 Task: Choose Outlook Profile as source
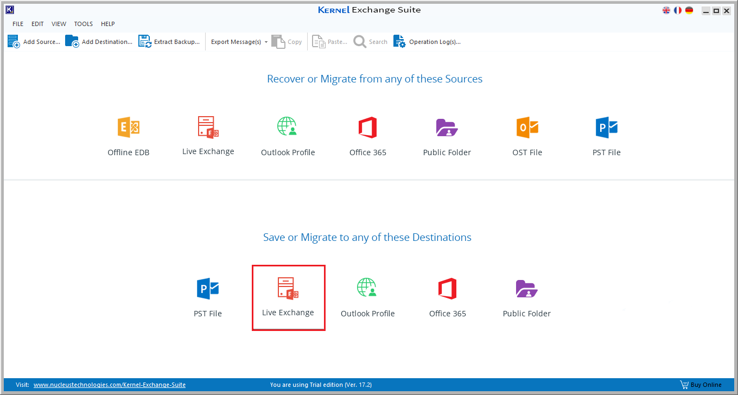coord(288,137)
